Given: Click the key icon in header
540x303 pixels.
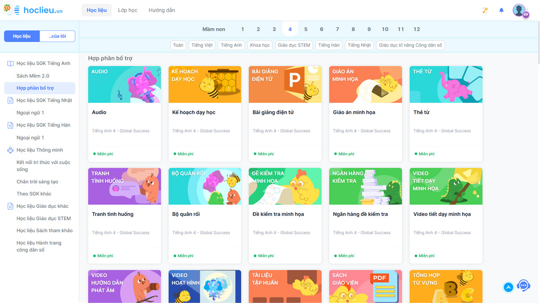Looking at the screenshot, I should click(x=485, y=10).
